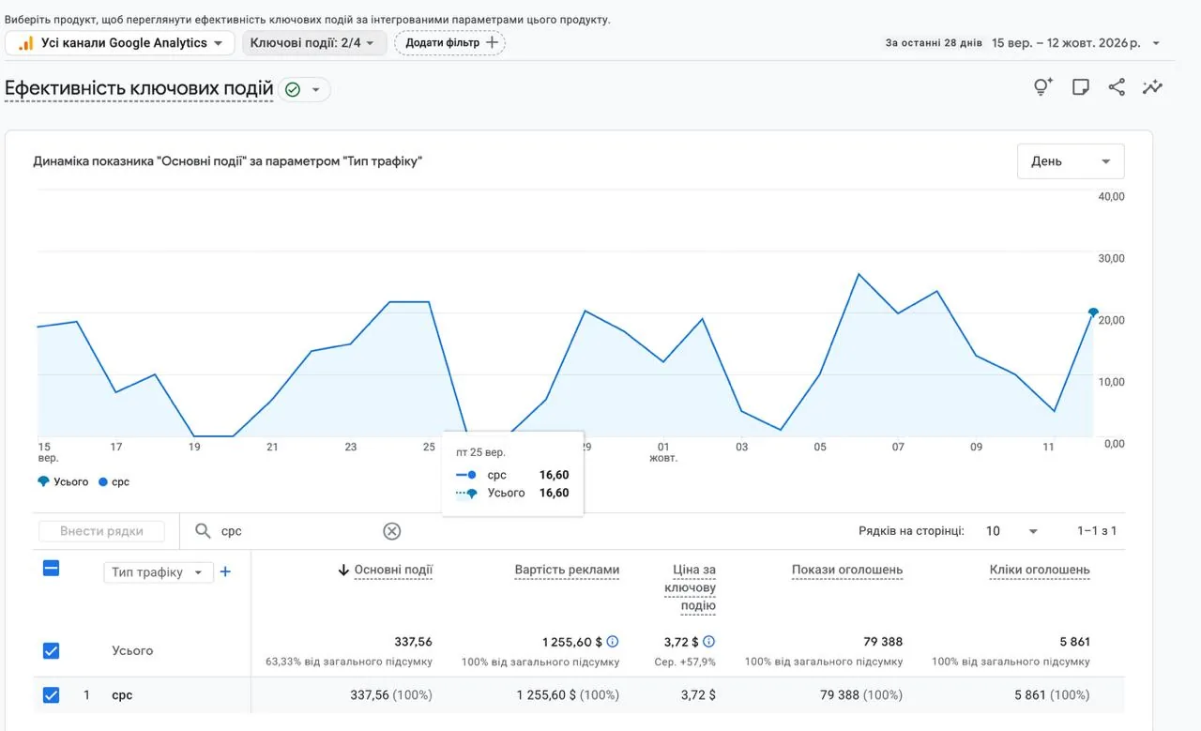1201x731 pixels.
Task: Open the insights lightbulb icon
Action: (1042, 87)
